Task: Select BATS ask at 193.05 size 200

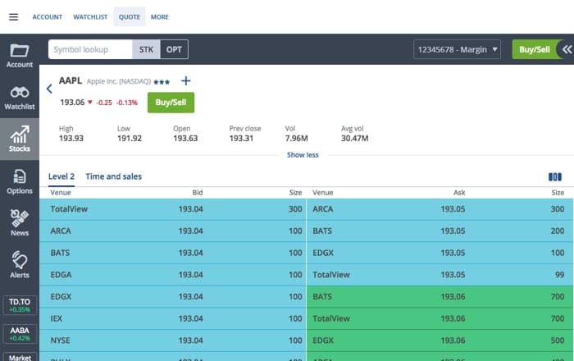Action: click(440, 231)
